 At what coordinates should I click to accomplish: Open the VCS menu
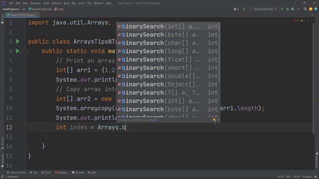[x=89, y=3]
